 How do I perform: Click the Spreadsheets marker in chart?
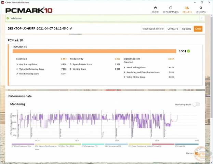click(x=117, y=133)
